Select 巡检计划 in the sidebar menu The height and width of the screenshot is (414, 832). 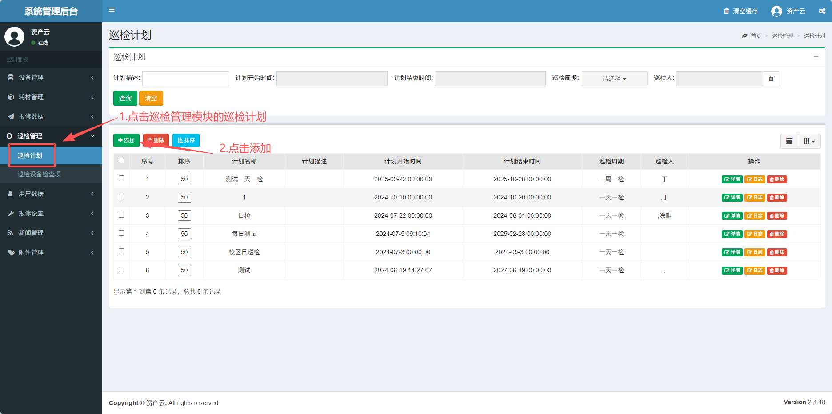pyautogui.click(x=30, y=155)
